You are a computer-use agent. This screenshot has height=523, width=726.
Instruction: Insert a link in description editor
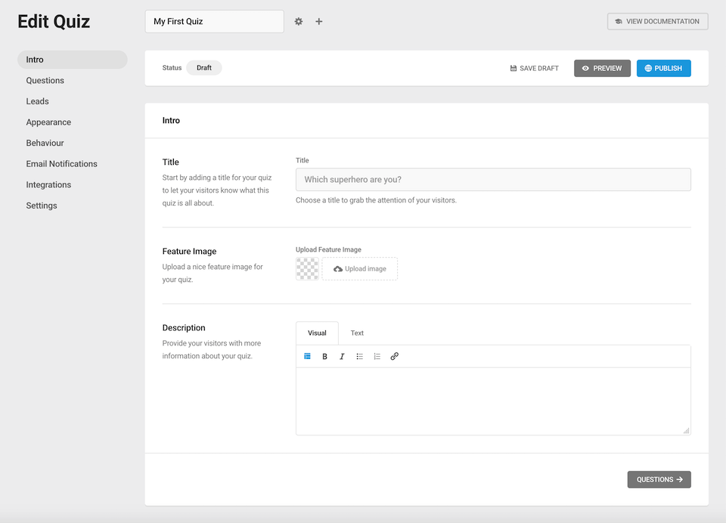[x=394, y=356]
